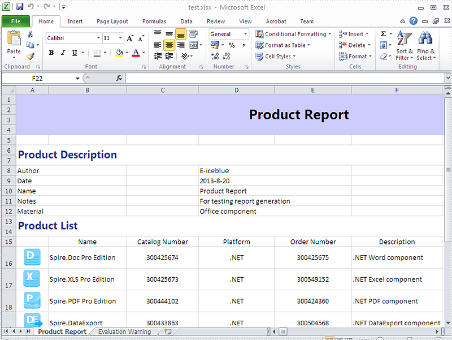Click the Redo arrow icon

[x=47, y=6]
